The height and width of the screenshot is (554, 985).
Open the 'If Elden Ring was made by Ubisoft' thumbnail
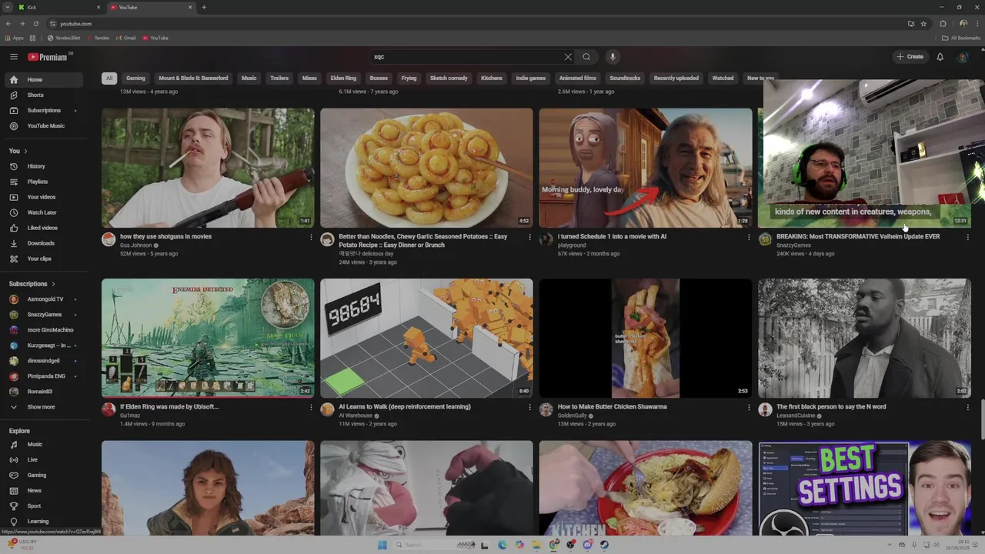point(208,338)
